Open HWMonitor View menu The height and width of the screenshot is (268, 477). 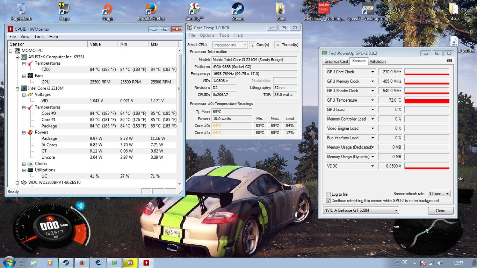[x=25, y=36]
